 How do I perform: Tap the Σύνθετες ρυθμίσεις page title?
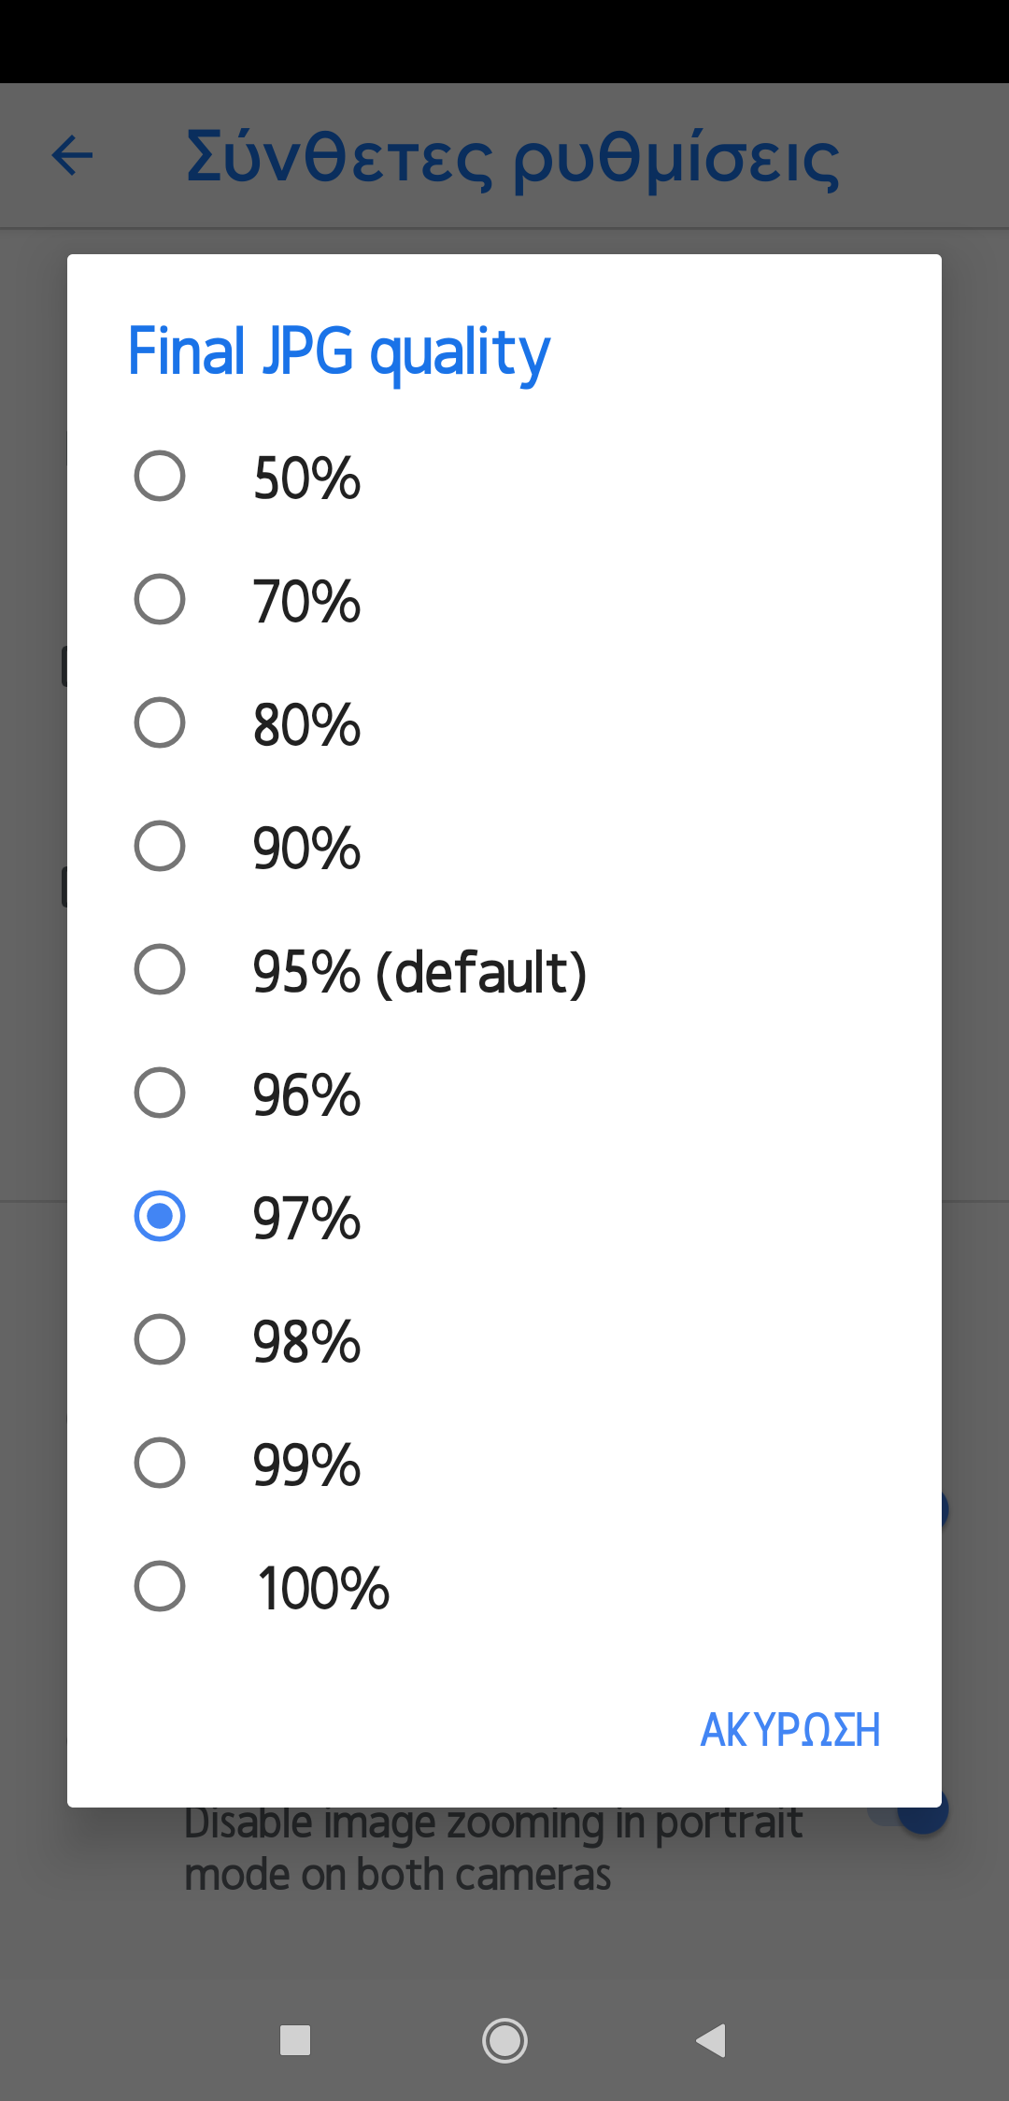pos(512,157)
